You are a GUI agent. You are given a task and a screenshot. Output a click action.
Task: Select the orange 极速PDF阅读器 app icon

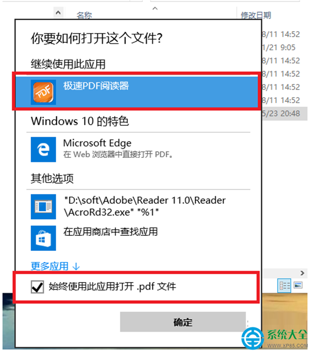[43, 92]
